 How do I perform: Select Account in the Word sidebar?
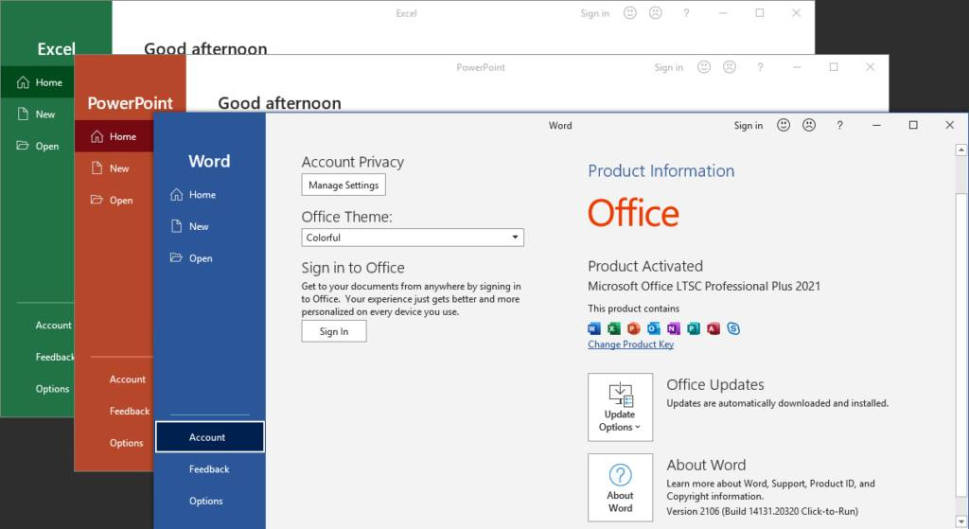tap(209, 437)
